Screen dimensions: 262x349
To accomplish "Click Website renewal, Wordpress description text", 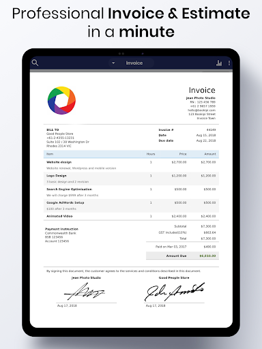I will (81, 168).
